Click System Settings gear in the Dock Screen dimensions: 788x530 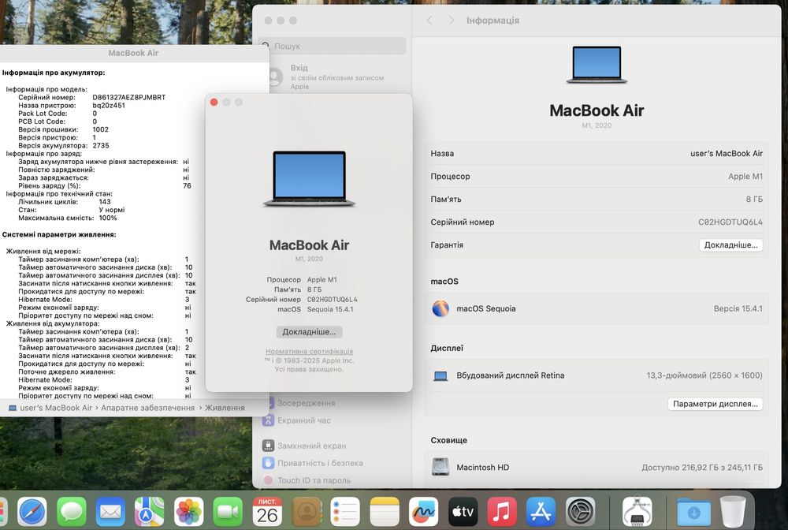(x=581, y=511)
